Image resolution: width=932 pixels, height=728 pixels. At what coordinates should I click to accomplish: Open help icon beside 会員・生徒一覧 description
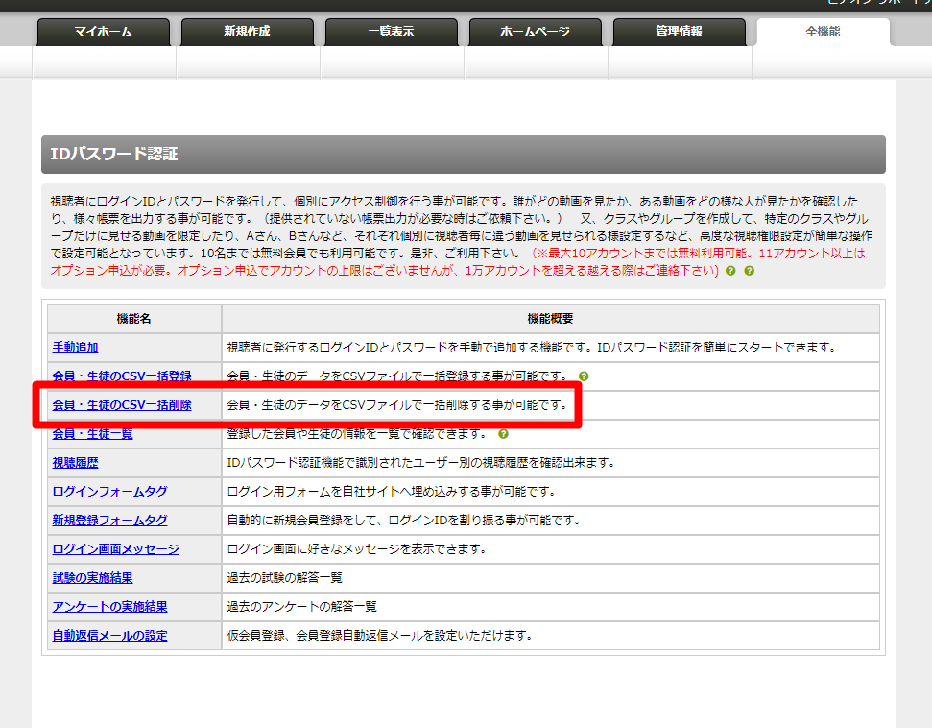click(x=504, y=434)
